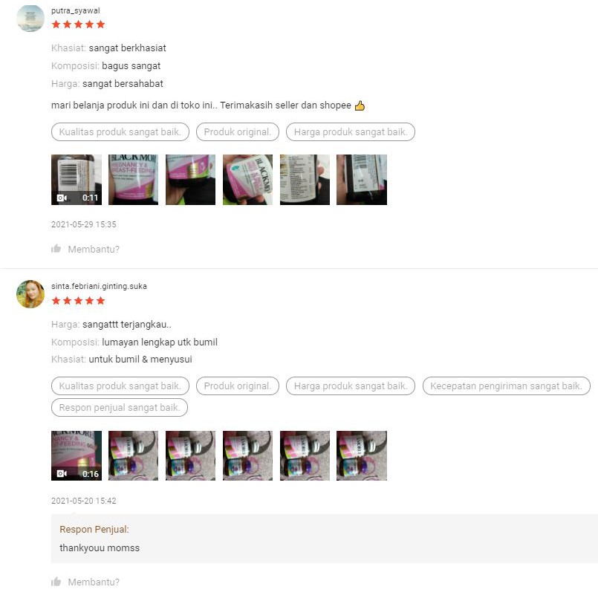Select 'Kecepatan pengiriman sangat baik.' tag

pyautogui.click(x=507, y=386)
